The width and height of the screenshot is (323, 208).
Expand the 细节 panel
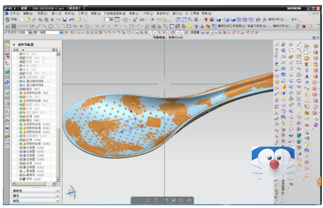pyautogui.click(x=36, y=196)
